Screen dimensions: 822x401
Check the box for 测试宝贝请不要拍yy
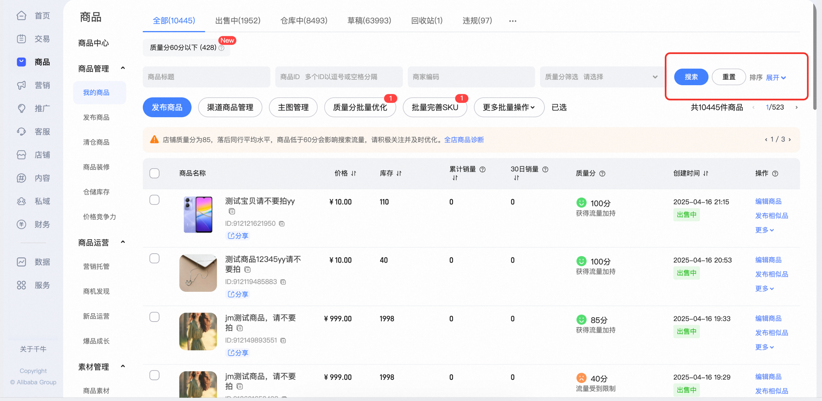(154, 200)
